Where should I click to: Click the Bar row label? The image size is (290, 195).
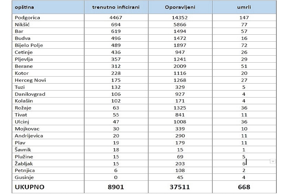click(19, 31)
